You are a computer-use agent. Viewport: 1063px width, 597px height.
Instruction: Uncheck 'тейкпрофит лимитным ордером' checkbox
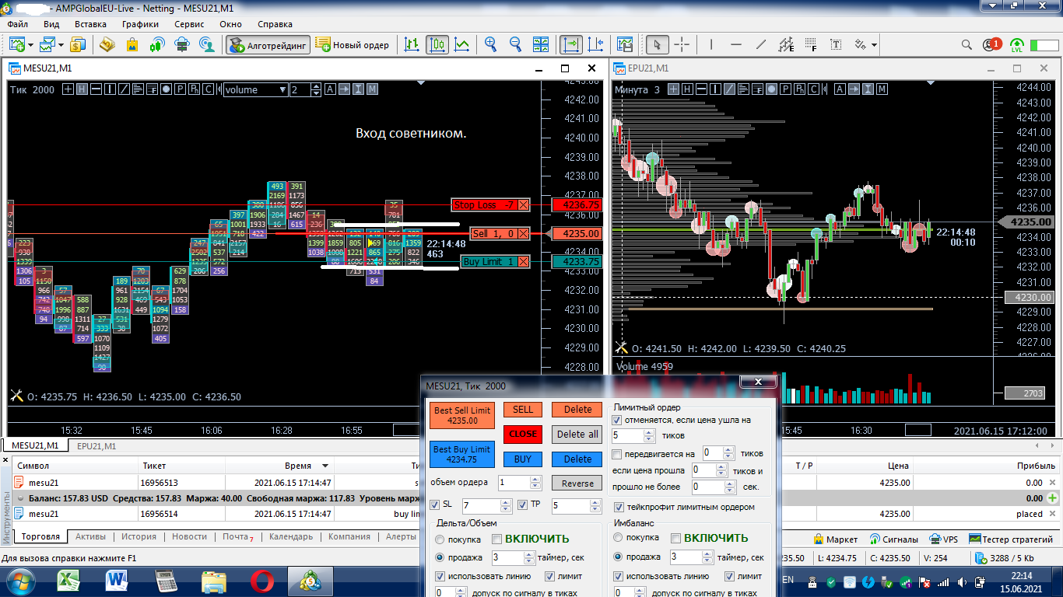pyautogui.click(x=619, y=507)
